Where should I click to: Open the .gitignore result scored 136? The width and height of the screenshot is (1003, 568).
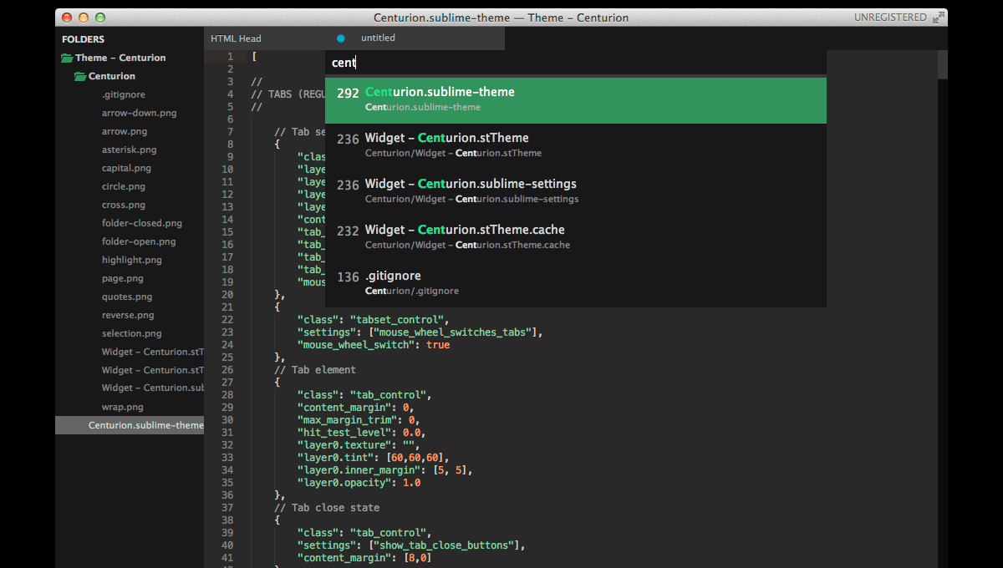(x=576, y=284)
